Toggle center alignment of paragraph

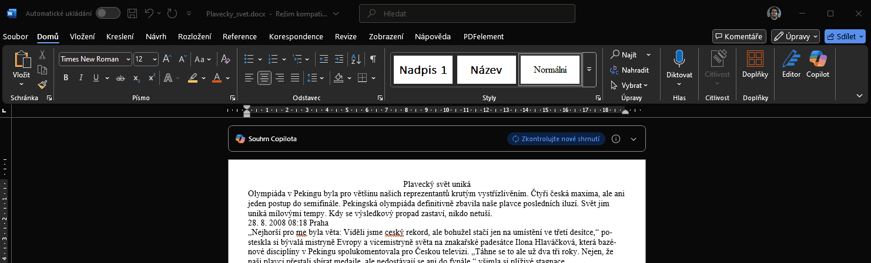tap(264, 78)
